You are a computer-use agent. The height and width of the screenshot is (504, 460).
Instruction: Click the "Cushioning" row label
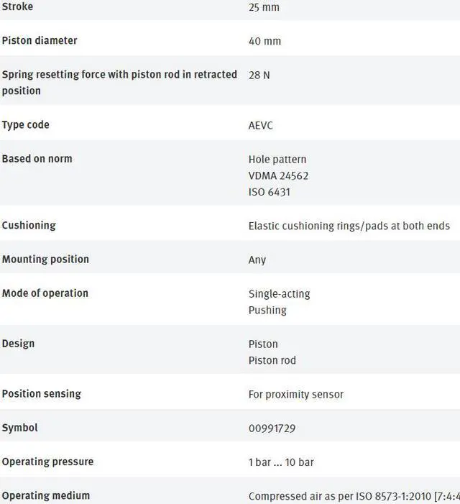(x=29, y=225)
